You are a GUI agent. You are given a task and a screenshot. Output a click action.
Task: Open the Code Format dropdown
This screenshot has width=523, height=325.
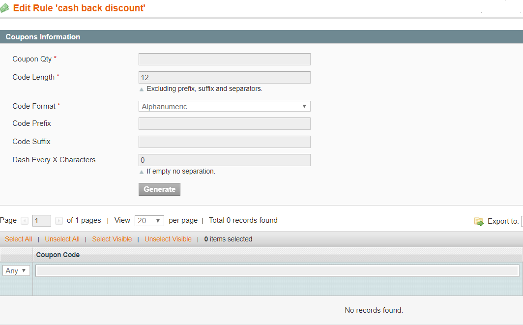pyautogui.click(x=224, y=106)
